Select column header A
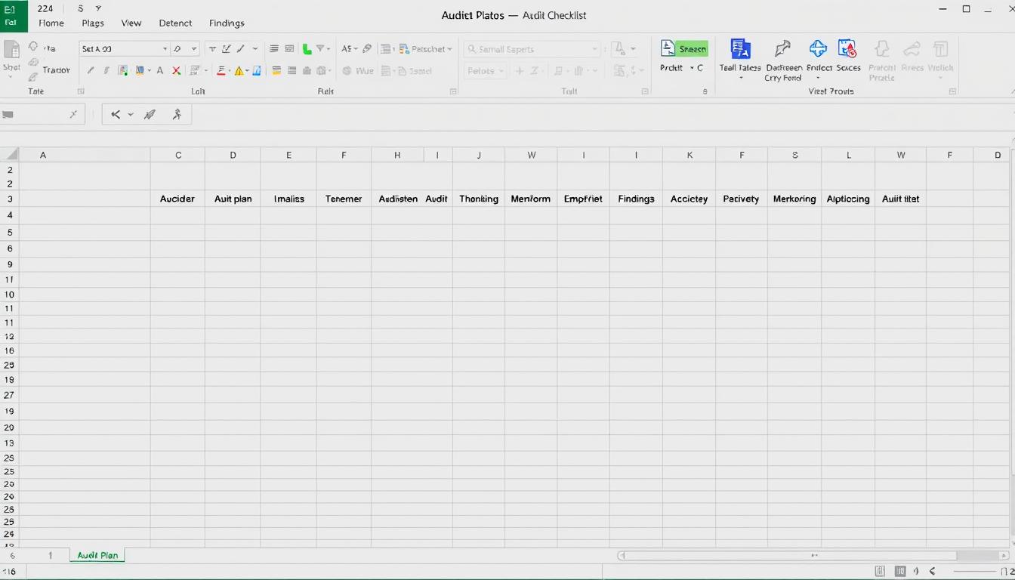This screenshot has height=580, width=1015. point(43,155)
